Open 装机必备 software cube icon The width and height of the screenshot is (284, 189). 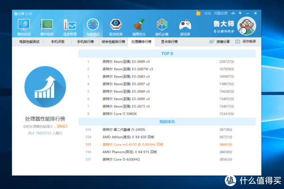pos(162,27)
